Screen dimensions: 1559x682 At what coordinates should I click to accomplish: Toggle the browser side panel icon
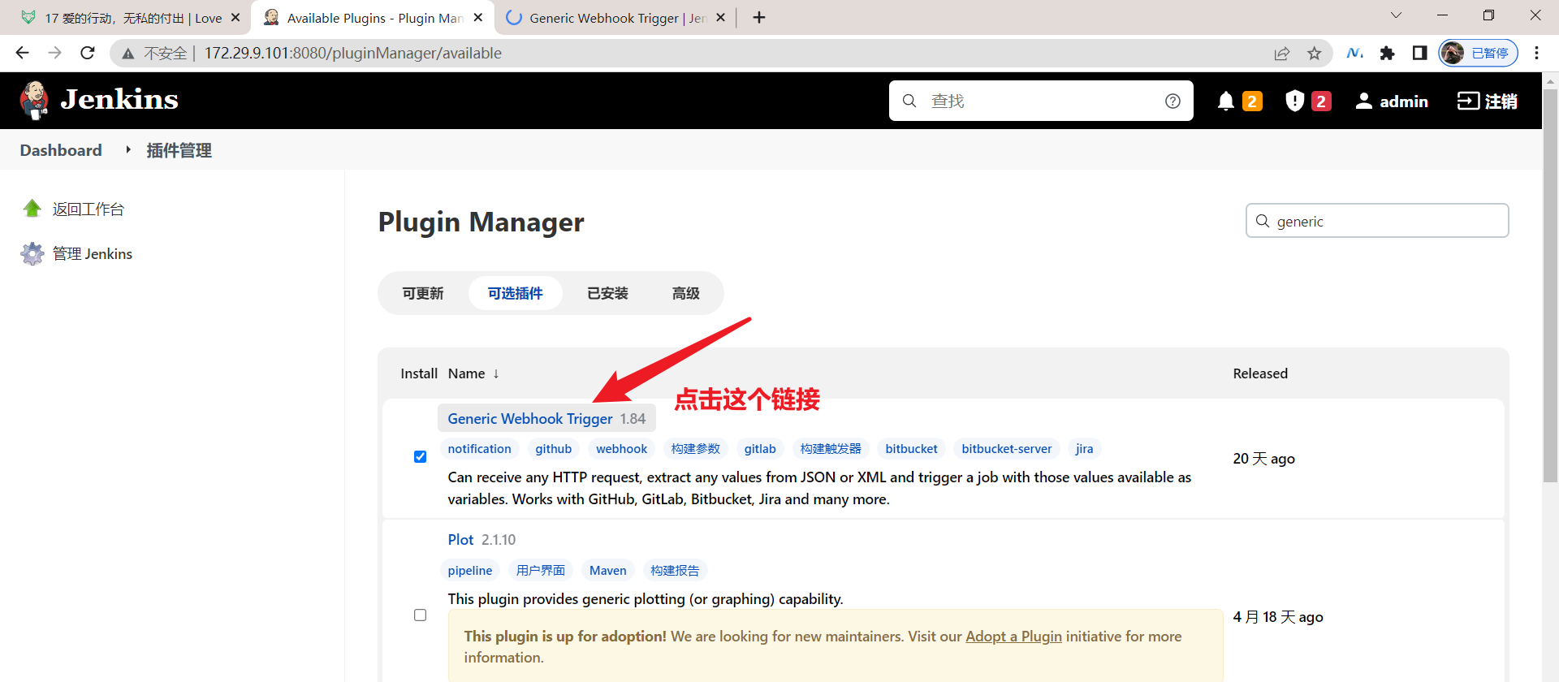pyautogui.click(x=1419, y=53)
